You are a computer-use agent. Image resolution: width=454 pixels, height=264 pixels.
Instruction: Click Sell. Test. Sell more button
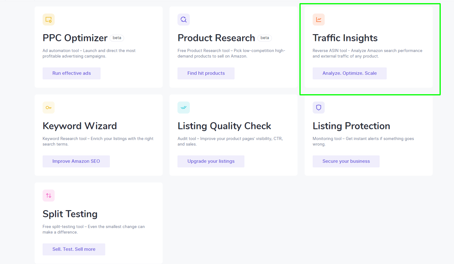pyautogui.click(x=74, y=249)
